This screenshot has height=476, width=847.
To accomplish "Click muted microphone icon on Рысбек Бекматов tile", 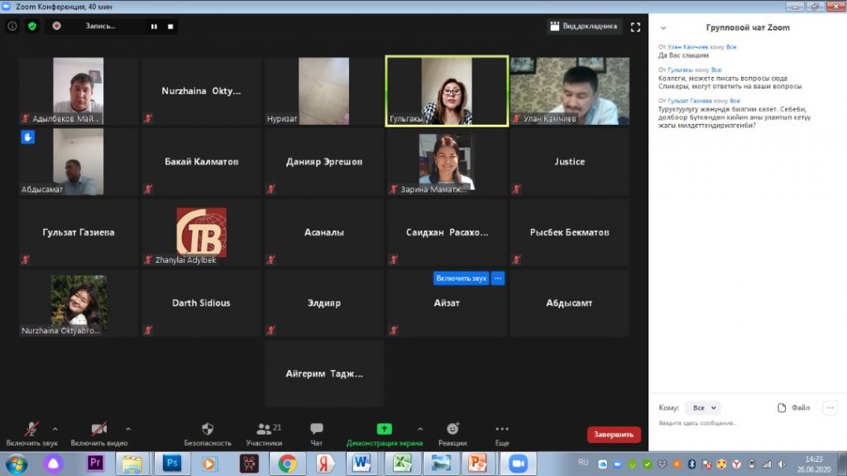I will coord(516,259).
